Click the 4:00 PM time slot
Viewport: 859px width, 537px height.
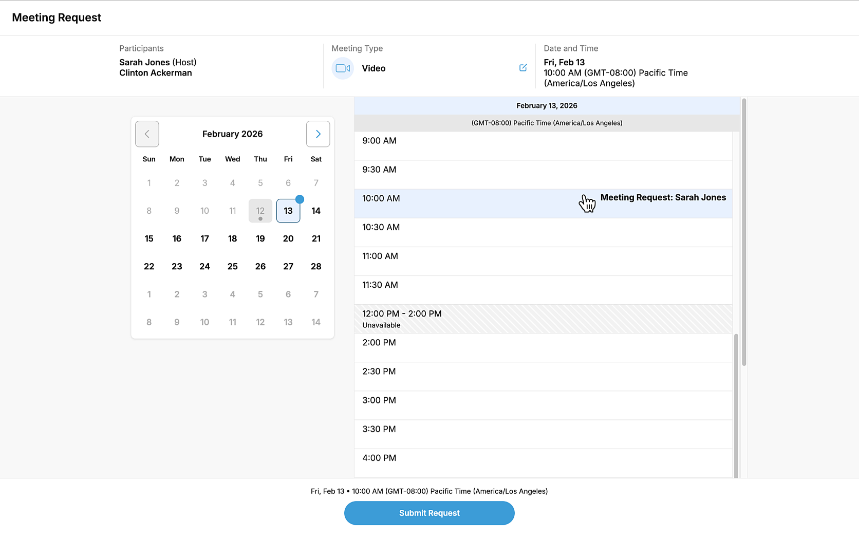[x=543, y=462]
